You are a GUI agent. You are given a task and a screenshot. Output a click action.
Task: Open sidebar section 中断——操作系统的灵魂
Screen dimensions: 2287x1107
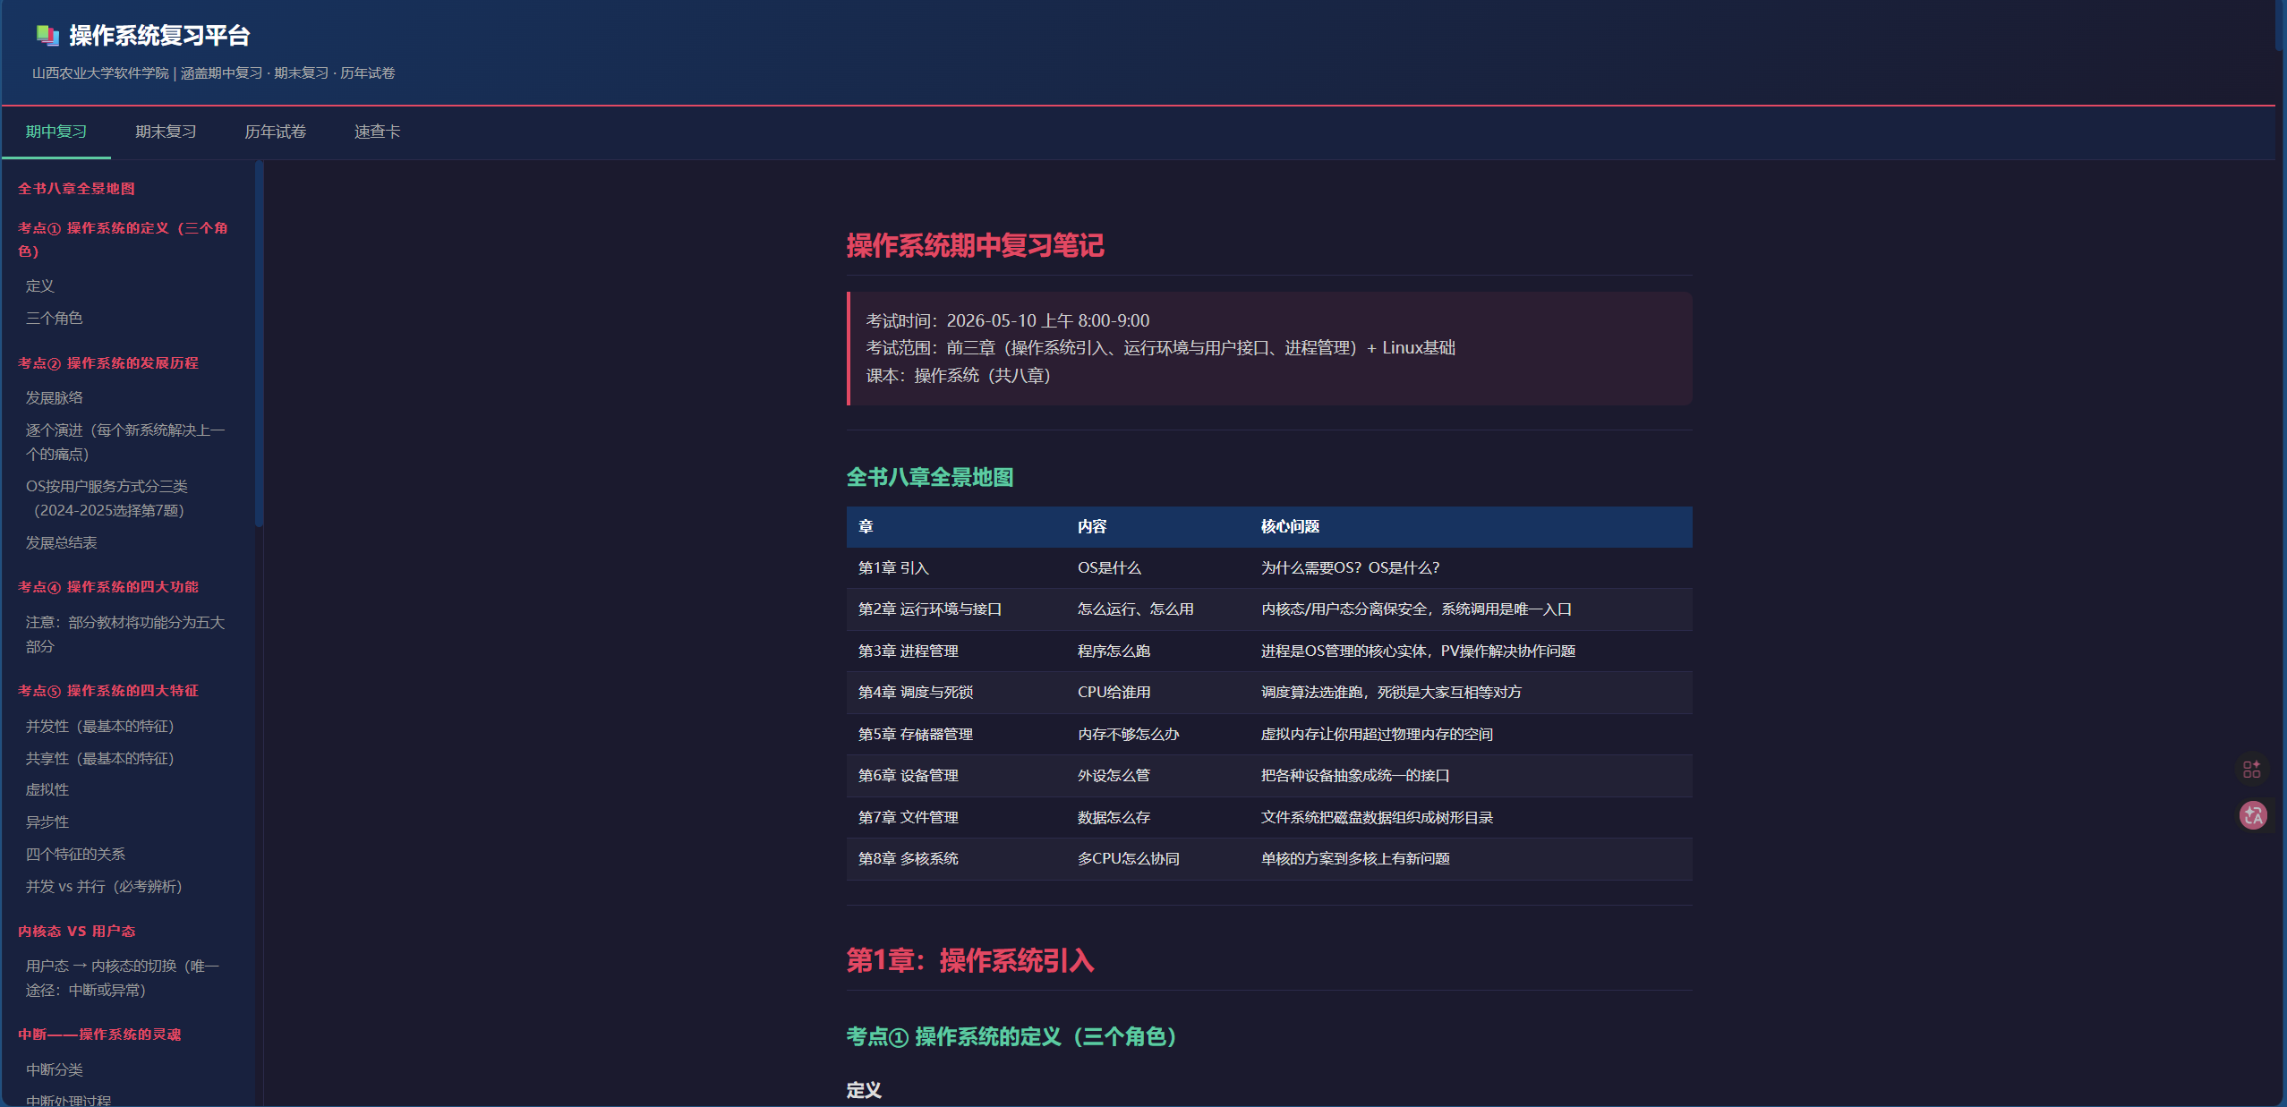tap(99, 1035)
